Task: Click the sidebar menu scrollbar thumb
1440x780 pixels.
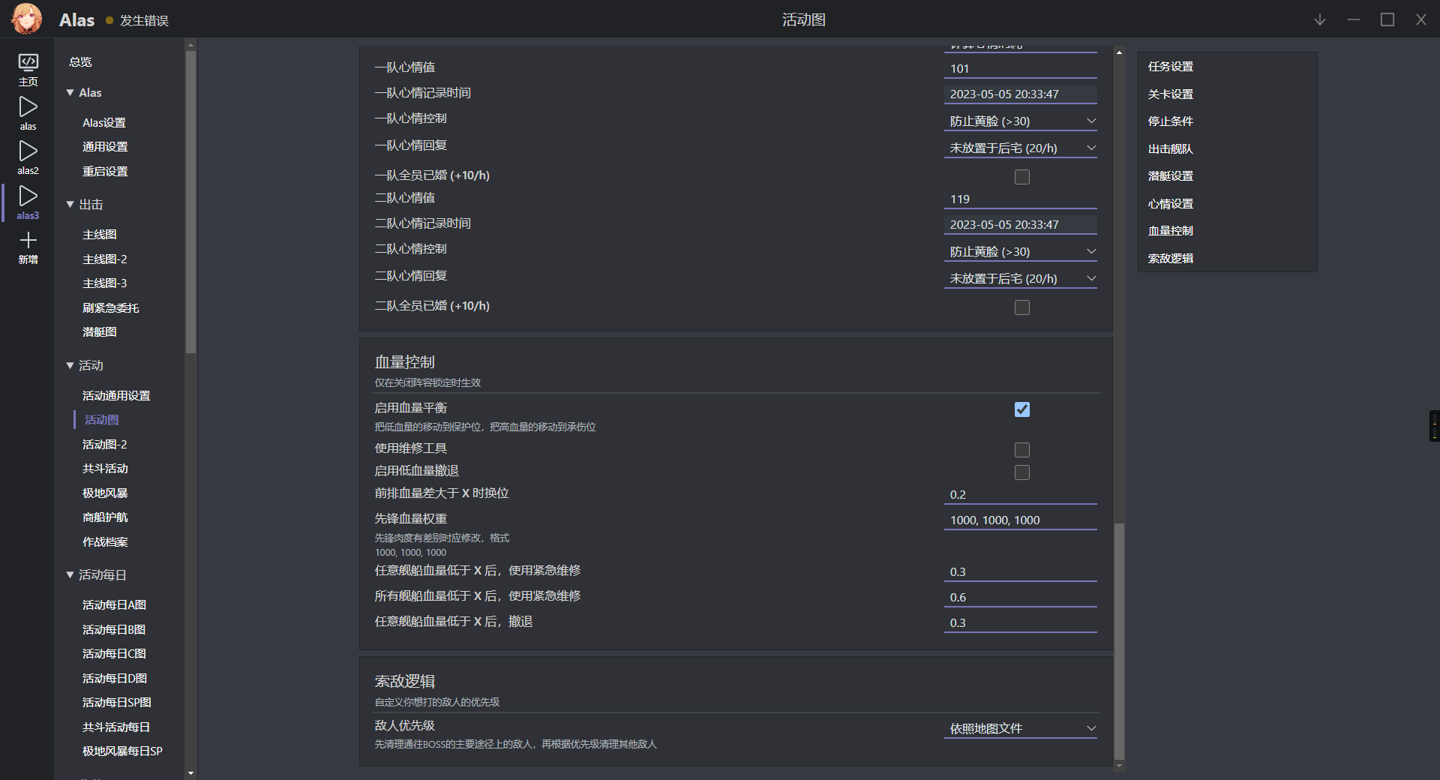Action: pyautogui.click(x=190, y=201)
